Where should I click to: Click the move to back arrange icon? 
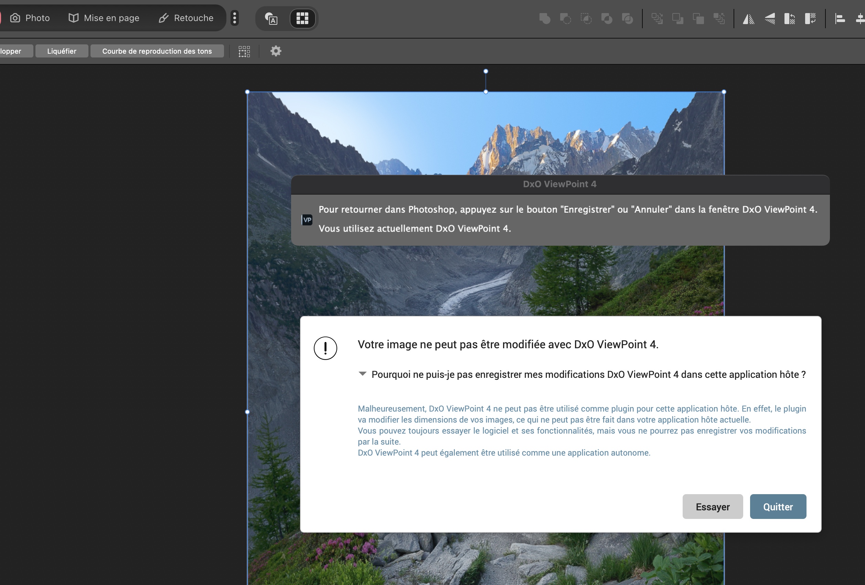(657, 19)
